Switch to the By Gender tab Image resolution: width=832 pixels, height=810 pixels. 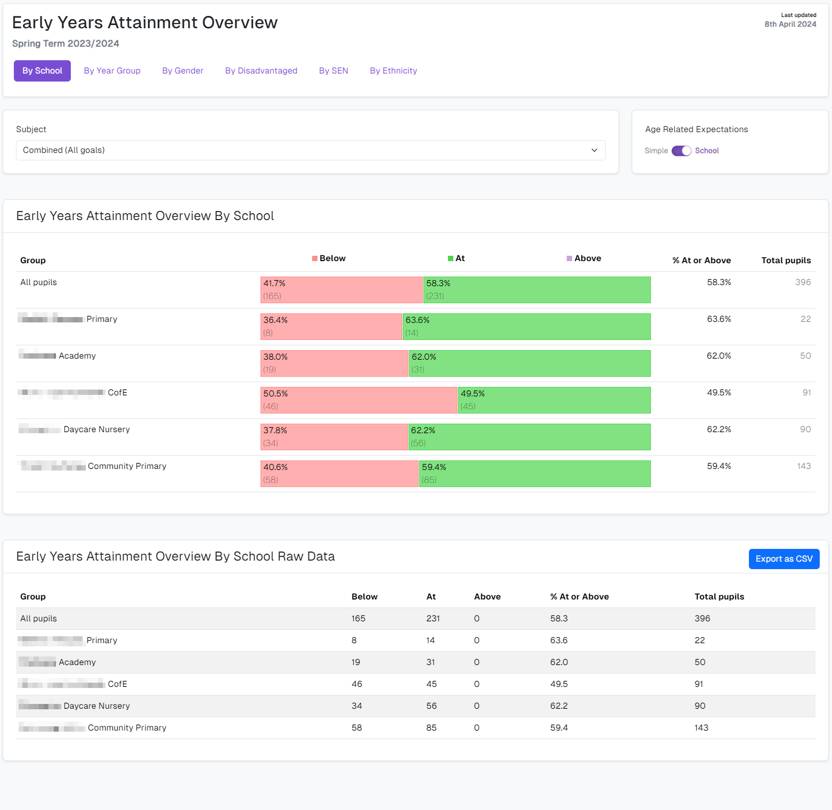pyautogui.click(x=183, y=71)
